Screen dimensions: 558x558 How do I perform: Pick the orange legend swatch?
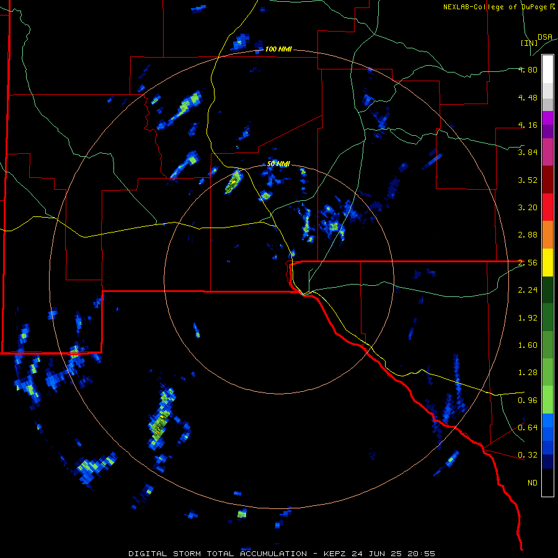click(547, 234)
